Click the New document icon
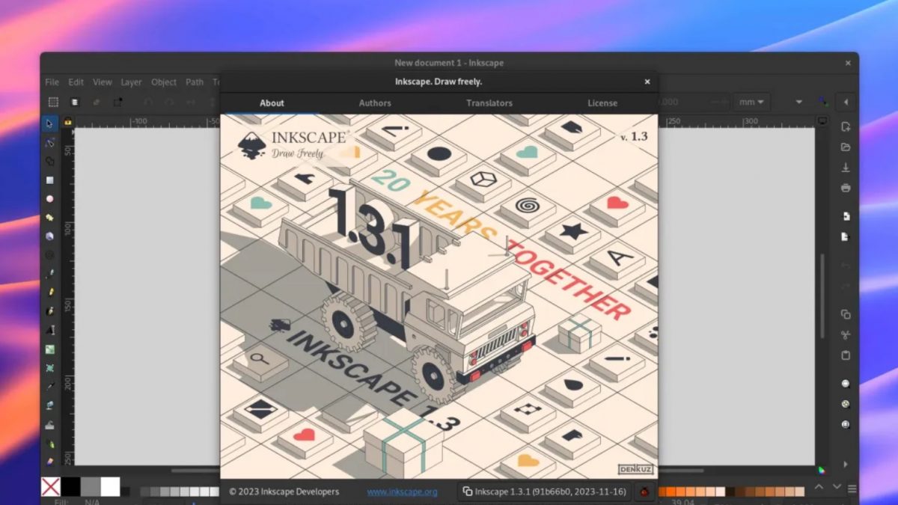The image size is (898, 505). (x=846, y=127)
